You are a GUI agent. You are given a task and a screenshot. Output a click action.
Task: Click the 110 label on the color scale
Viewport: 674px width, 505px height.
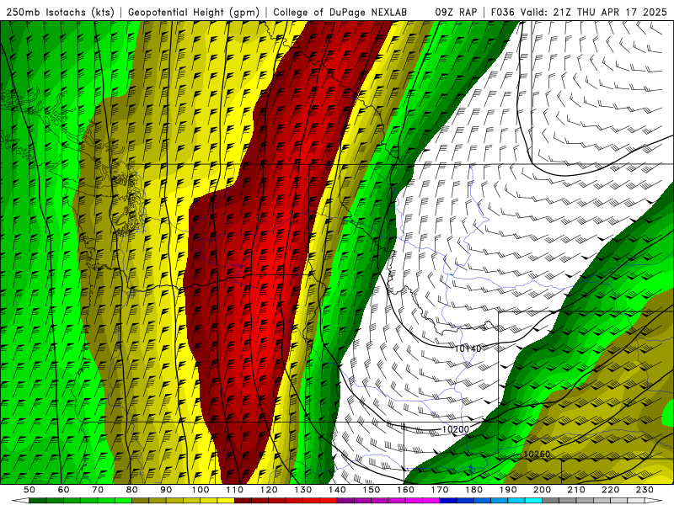pos(235,490)
